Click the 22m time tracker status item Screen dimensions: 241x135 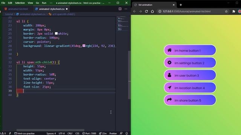pyautogui.click(x=103, y=133)
